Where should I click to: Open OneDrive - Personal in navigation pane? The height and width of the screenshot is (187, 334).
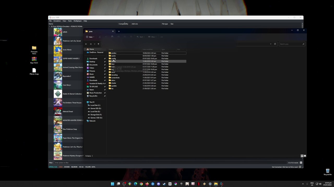tap(96, 52)
